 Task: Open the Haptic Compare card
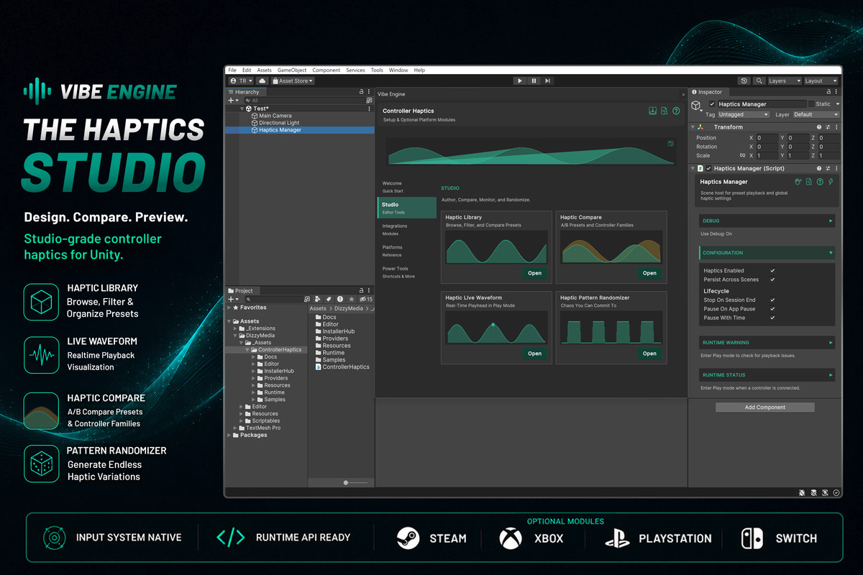tap(649, 273)
